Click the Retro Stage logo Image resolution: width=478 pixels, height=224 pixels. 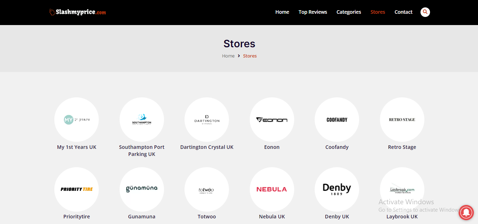coord(402,120)
